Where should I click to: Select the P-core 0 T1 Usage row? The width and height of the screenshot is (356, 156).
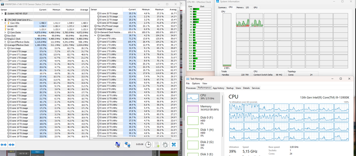(x=45, y=55)
